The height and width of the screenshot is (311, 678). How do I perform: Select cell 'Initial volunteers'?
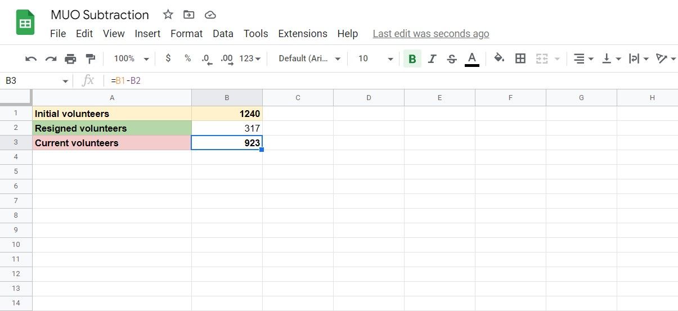pyautogui.click(x=112, y=114)
